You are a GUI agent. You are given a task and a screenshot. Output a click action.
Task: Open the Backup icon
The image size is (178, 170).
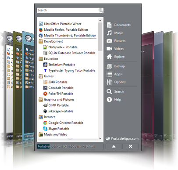click(x=109, y=66)
